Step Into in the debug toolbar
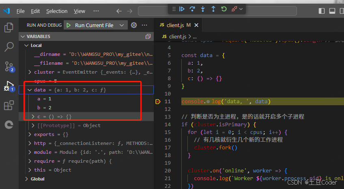This screenshot has height=189, width=344. click(x=203, y=9)
